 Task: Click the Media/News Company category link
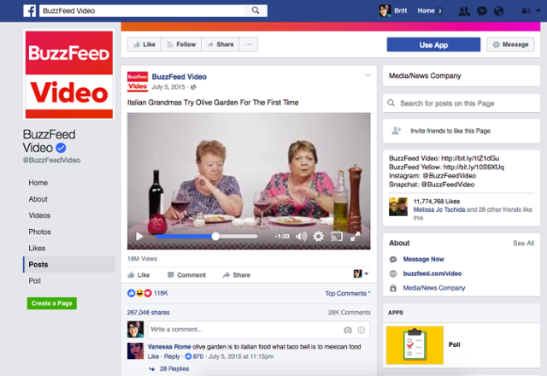pyautogui.click(x=434, y=288)
